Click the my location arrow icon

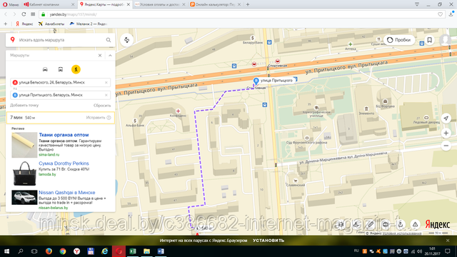click(x=446, y=118)
